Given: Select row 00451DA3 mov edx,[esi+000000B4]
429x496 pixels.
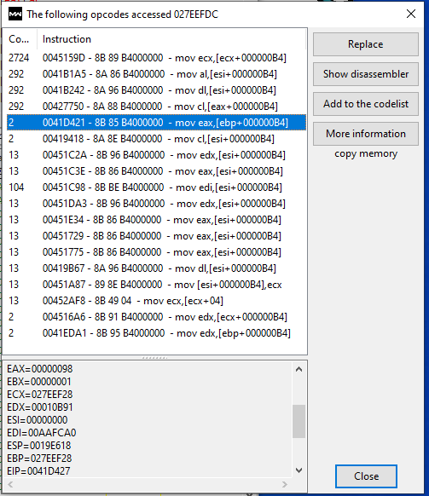Looking at the screenshot, I should (x=156, y=204).
